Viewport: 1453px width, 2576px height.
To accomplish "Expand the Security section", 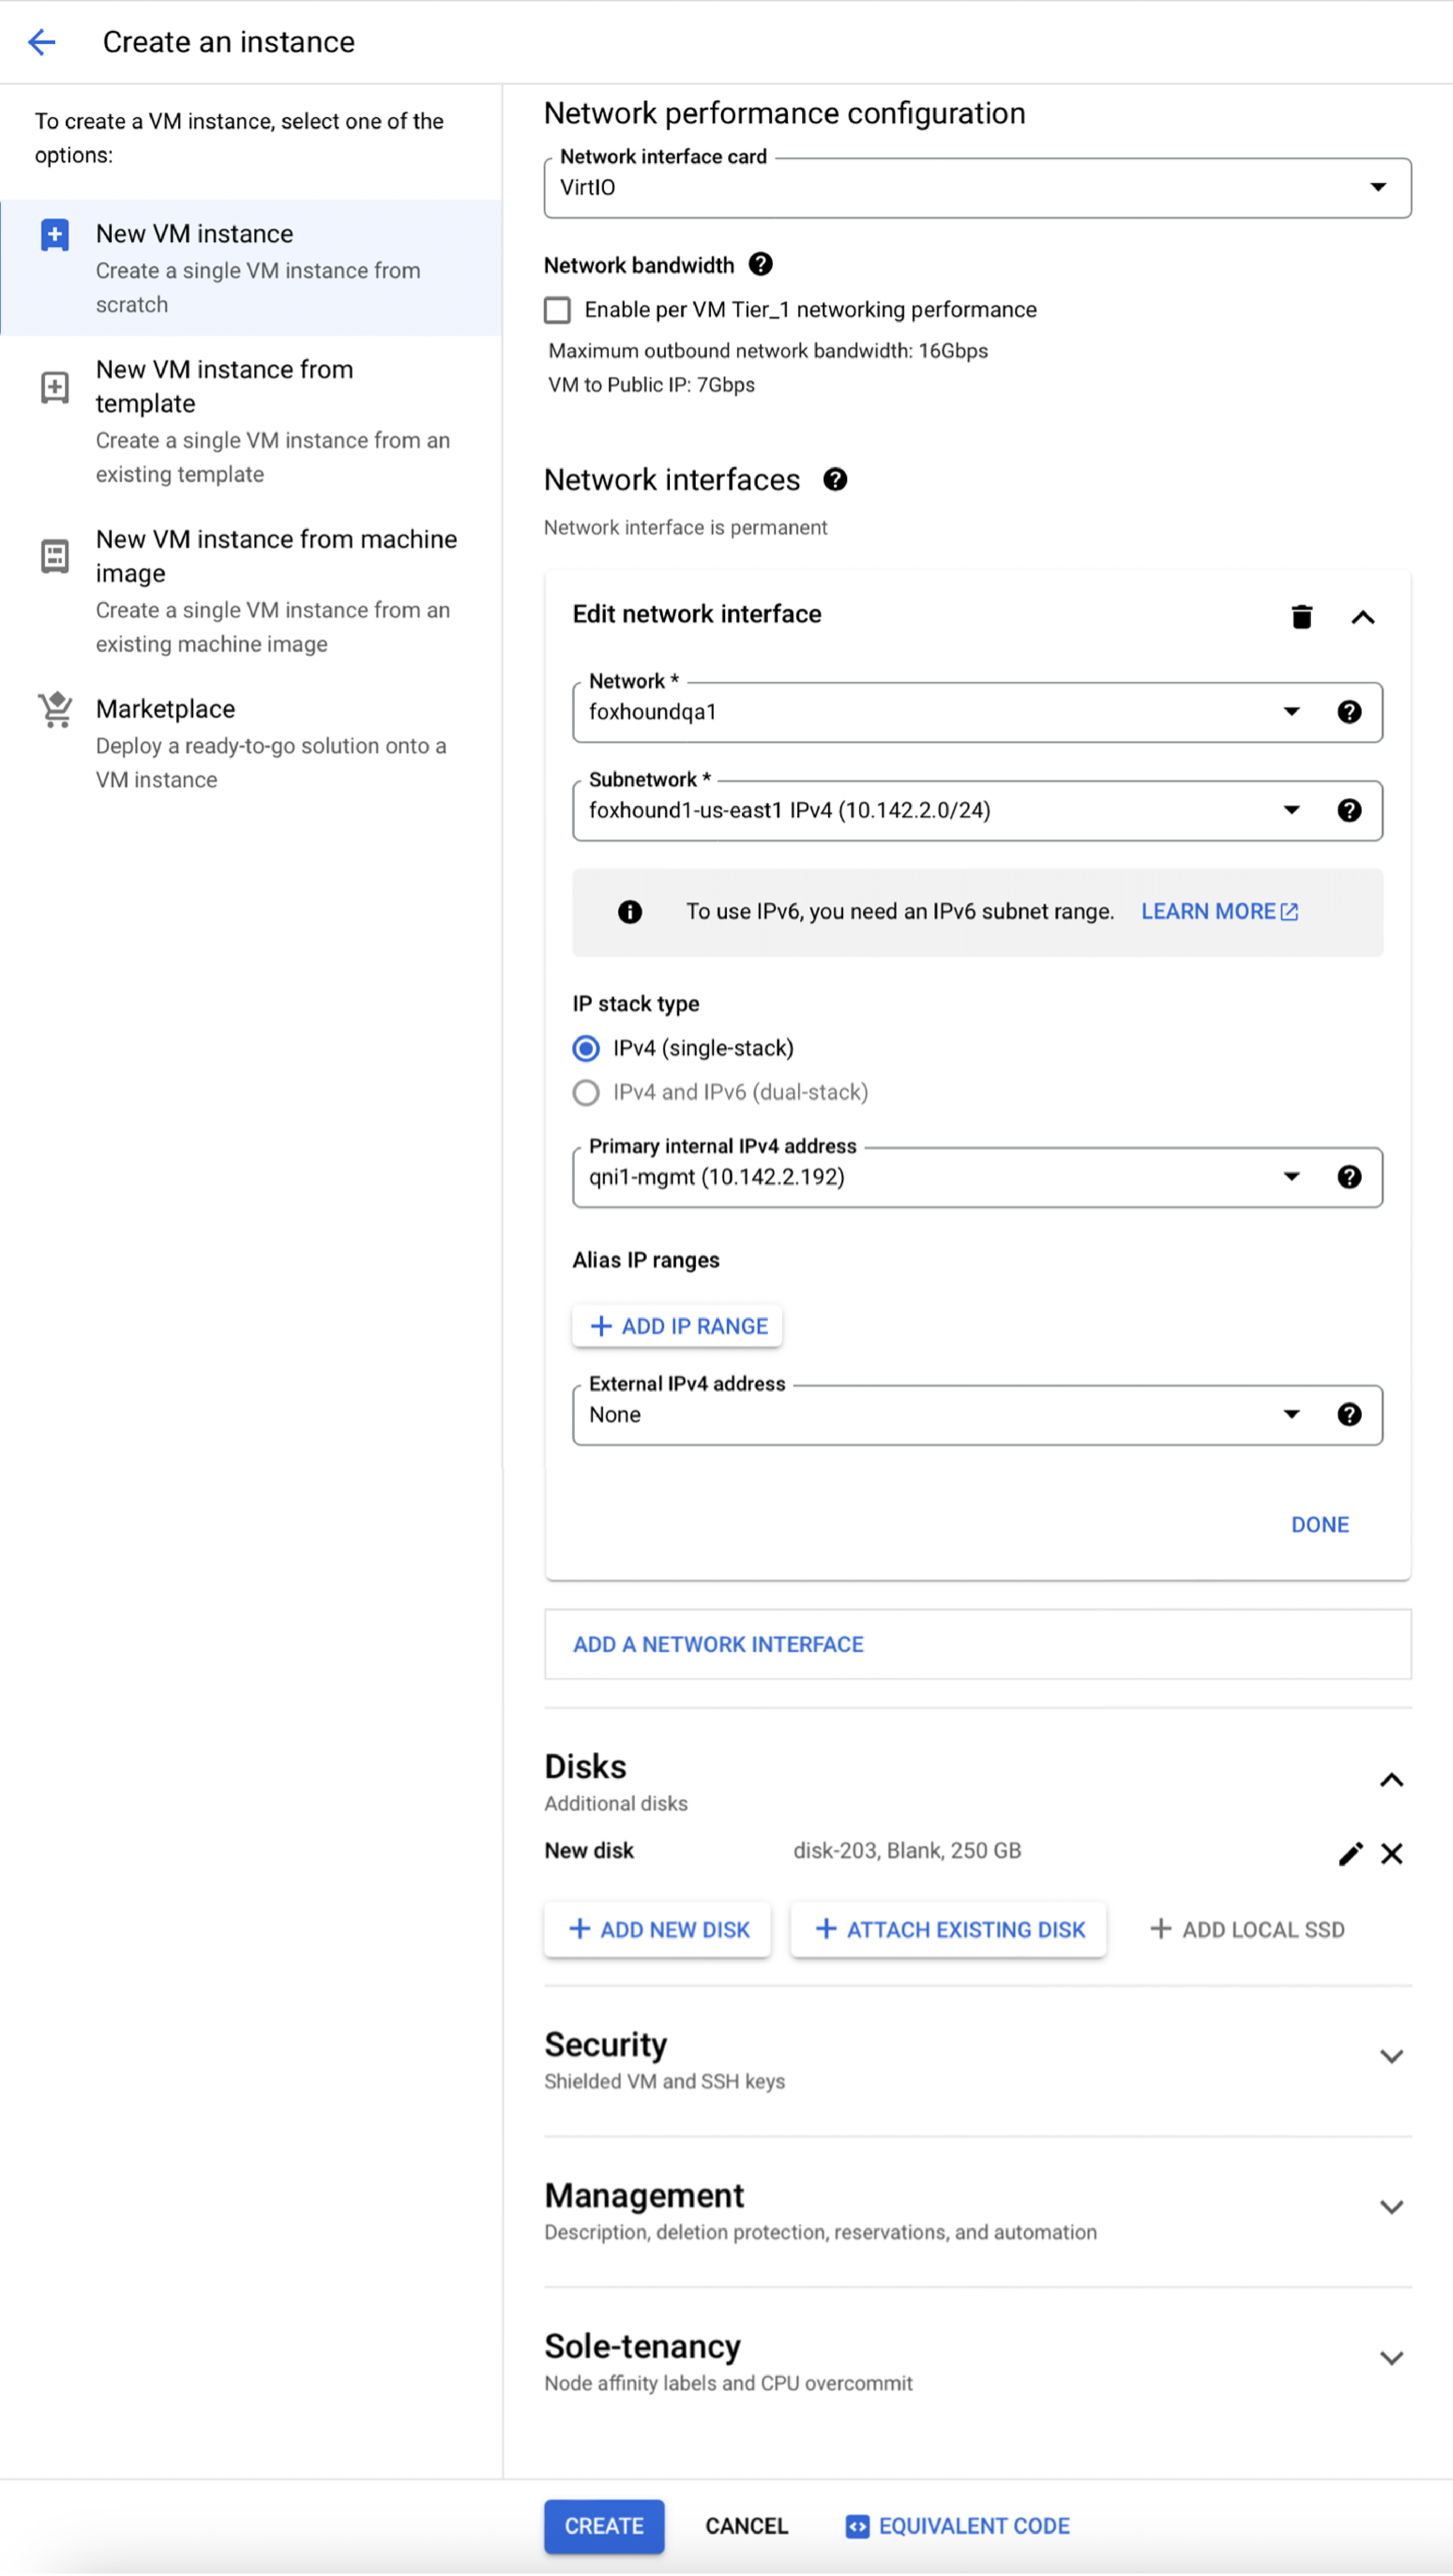I will (x=1391, y=2057).
